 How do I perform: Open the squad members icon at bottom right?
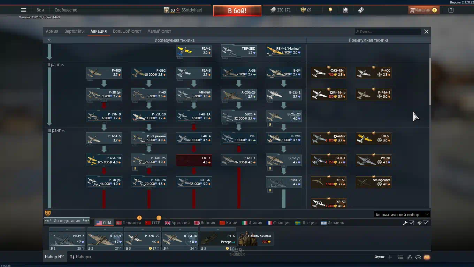pyautogui.click(x=410, y=257)
